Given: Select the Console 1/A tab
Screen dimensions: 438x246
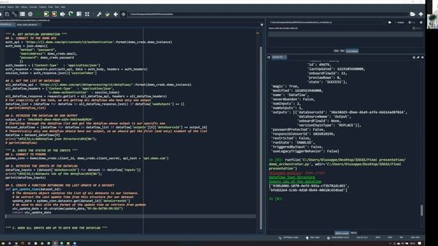Looking at the screenshot, I should point(279,57).
